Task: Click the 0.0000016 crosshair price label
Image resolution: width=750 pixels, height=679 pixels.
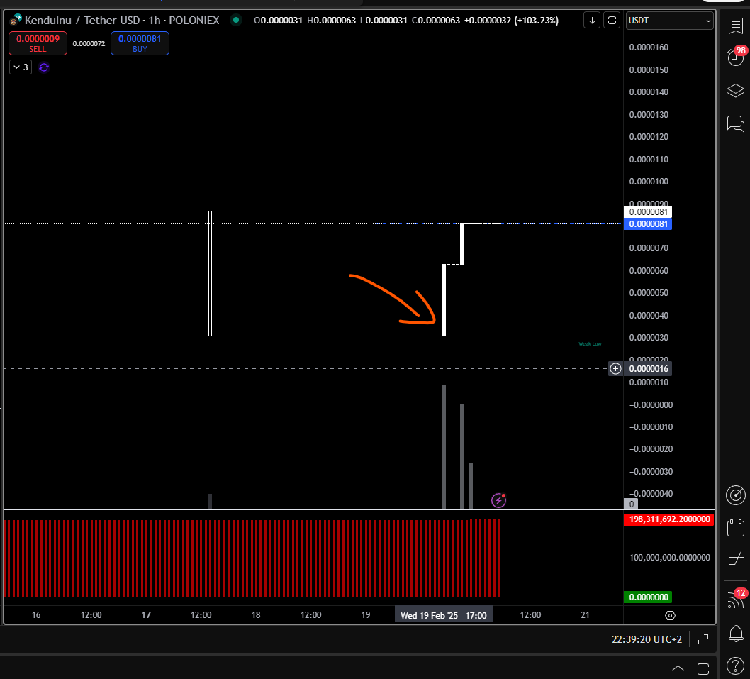Action: [648, 369]
